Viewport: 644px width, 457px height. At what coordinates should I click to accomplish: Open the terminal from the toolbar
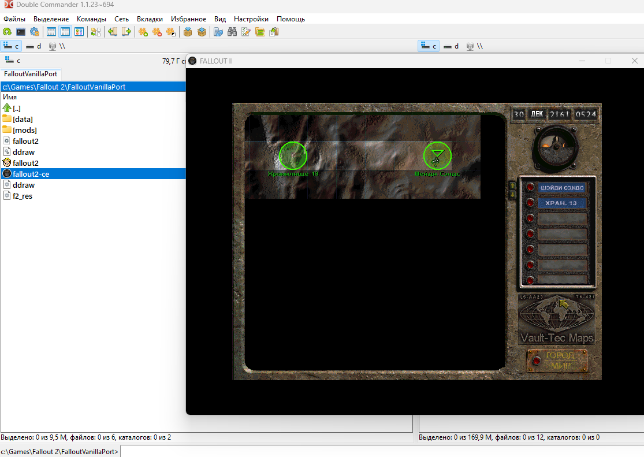tap(21, 32)
